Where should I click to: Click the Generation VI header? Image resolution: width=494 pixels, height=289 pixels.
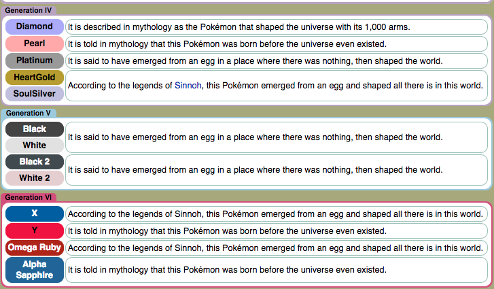pos(29,197)
